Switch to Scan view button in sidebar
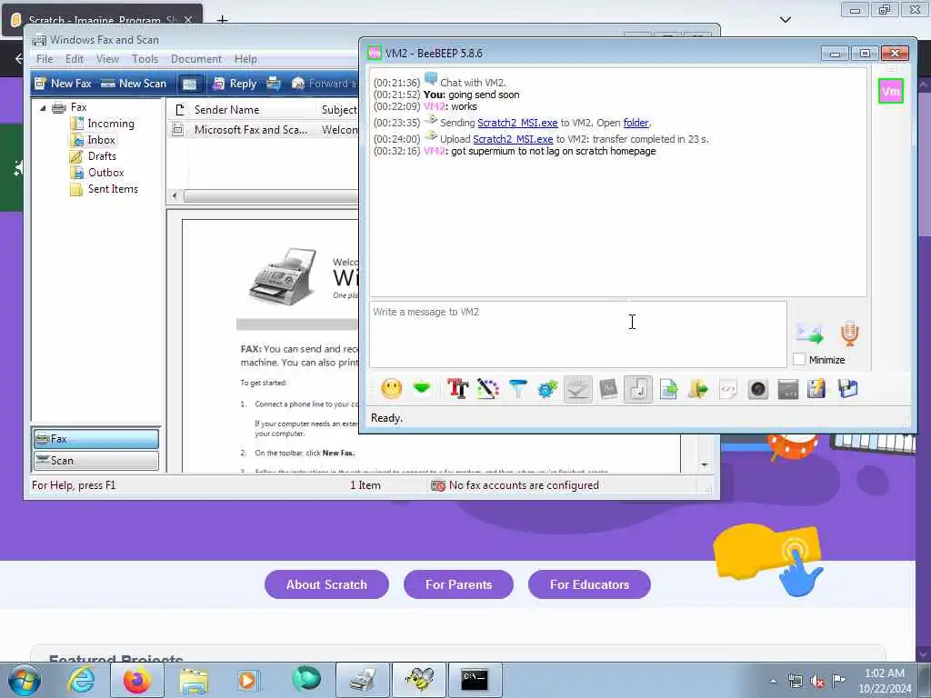931x698 pixels. click(96, 461)
